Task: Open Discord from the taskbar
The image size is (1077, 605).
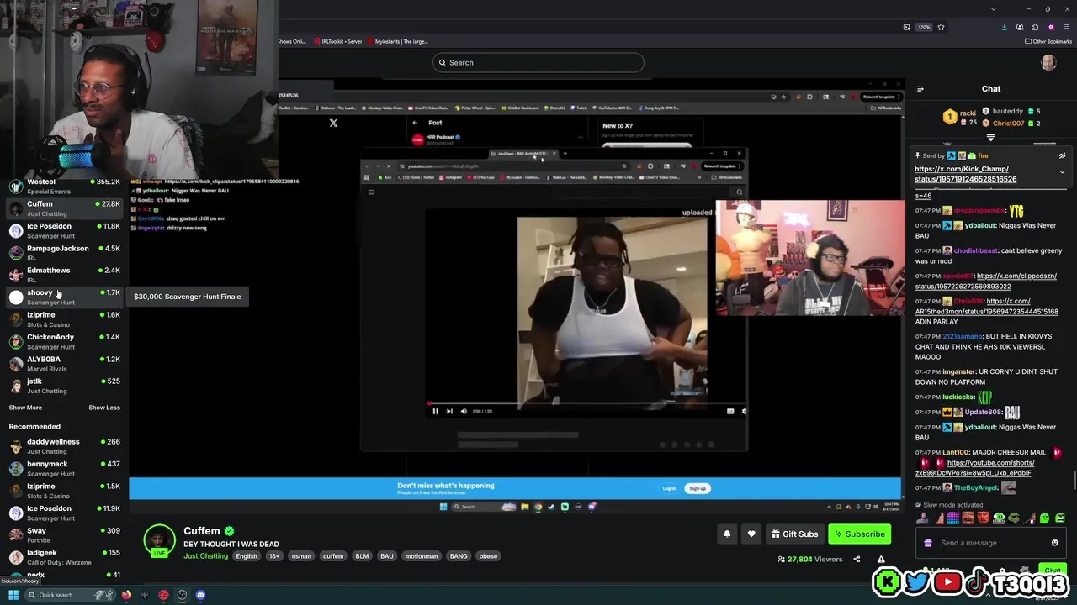Action: tap(200, 595)
